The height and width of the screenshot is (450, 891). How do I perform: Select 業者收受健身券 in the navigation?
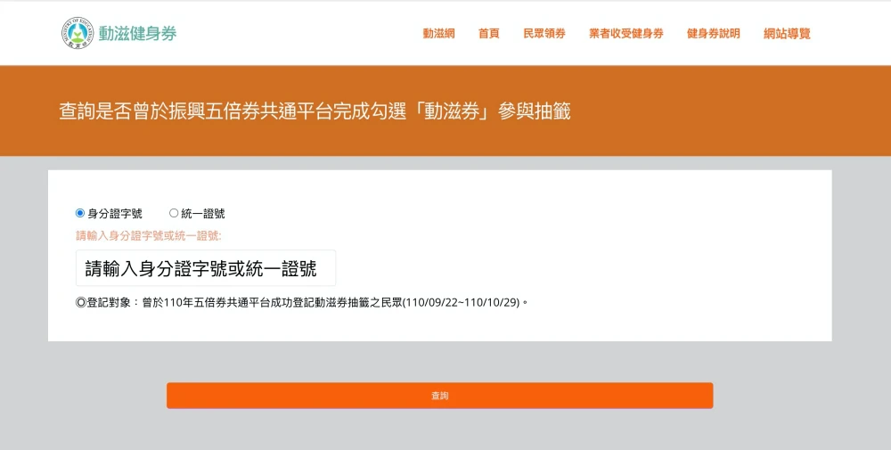[x=626, y=34]
